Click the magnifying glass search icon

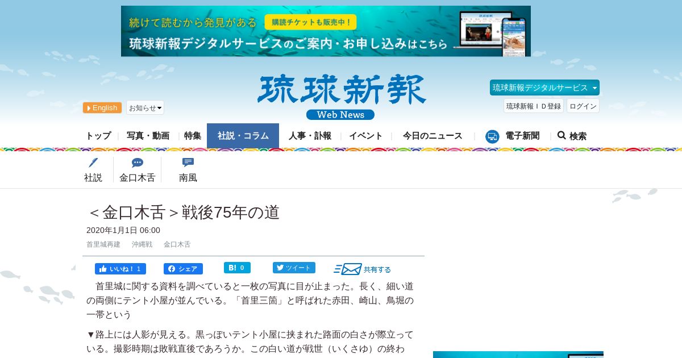(x=562, y=135)
